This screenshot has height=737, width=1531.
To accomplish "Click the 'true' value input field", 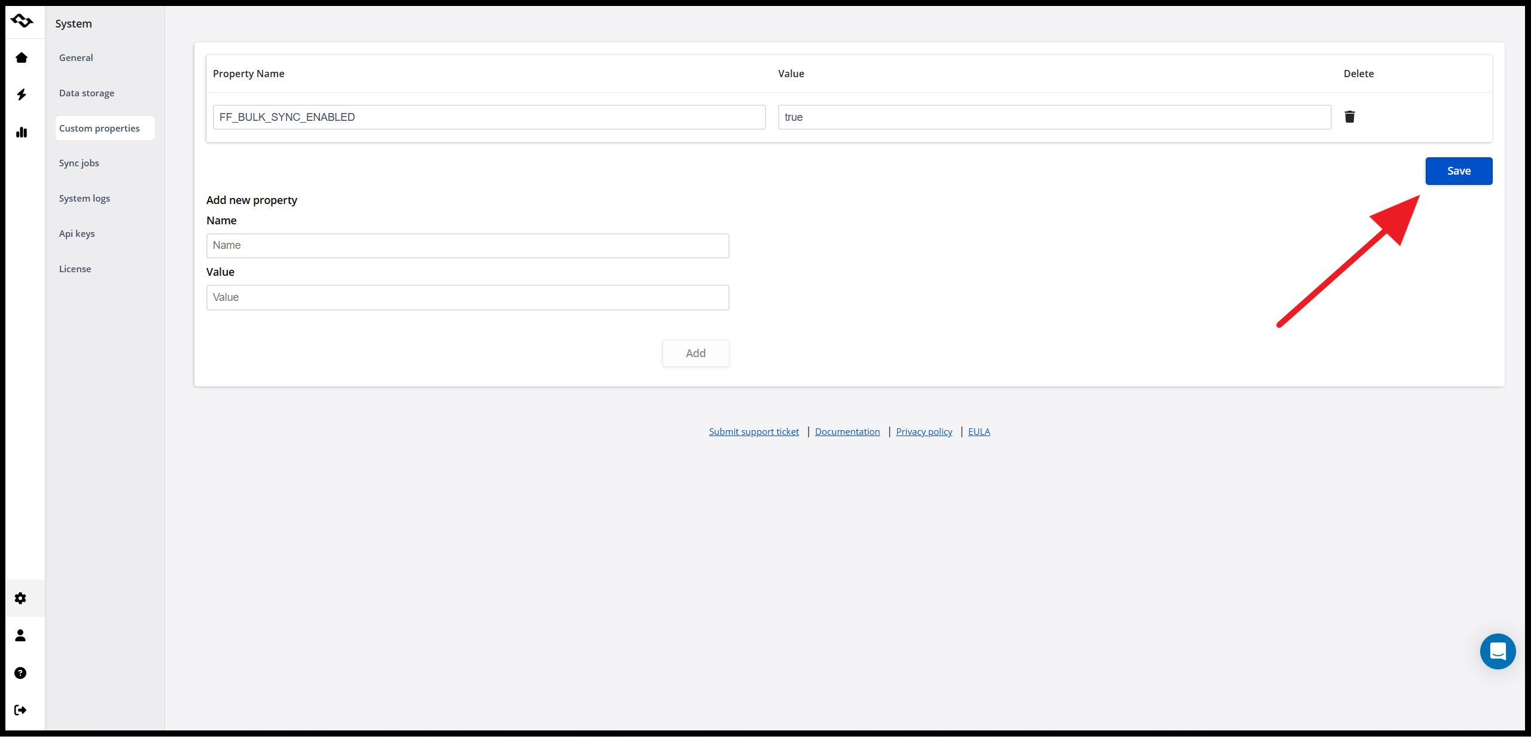I will [x=1054, y=117].
